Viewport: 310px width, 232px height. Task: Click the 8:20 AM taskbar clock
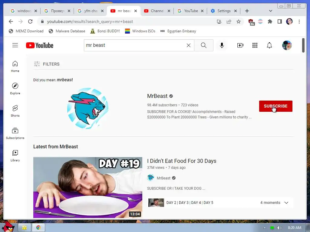click(x=294, y=228)
